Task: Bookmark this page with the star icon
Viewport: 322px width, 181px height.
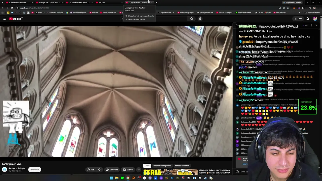Action: coord(288,8)
